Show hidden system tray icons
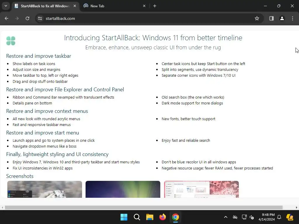The width and height of the screenshot is (299, 224). 226,217
